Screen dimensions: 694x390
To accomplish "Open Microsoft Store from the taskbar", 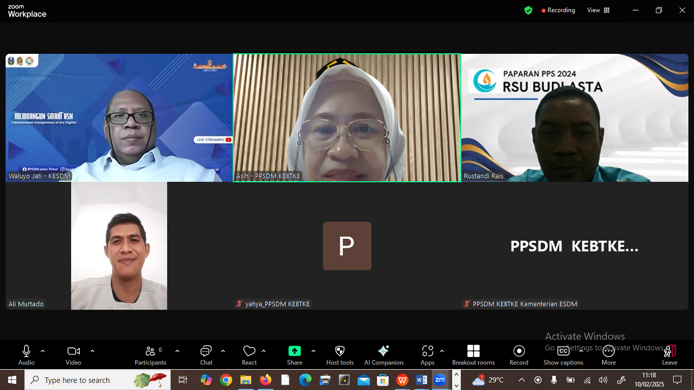I will tap(383, 380).
